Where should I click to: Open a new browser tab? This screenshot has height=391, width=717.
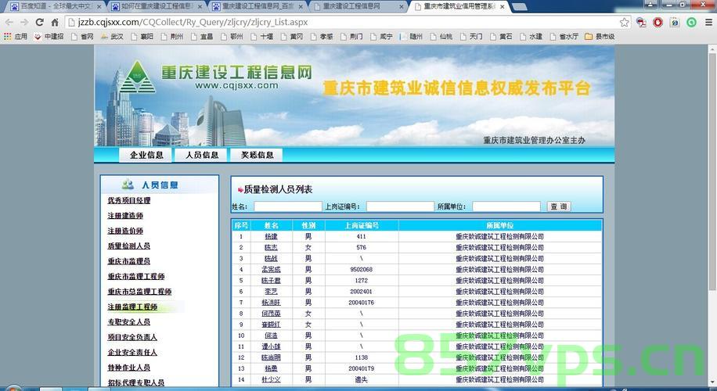pos(518,7)
